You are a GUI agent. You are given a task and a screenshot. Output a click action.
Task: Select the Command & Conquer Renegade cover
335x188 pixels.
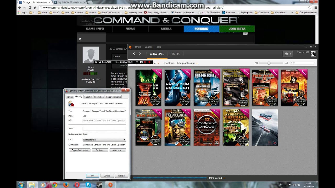(177, 127)
